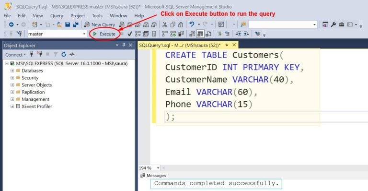Toggle Include Actual Execution Plan
The image size is (368, 191).
pyautogui.click(x=165, y=34)
